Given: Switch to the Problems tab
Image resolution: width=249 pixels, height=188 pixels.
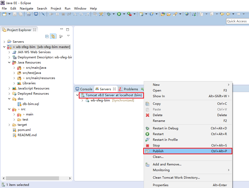Looking at the screenshot, I should (129, 89).
